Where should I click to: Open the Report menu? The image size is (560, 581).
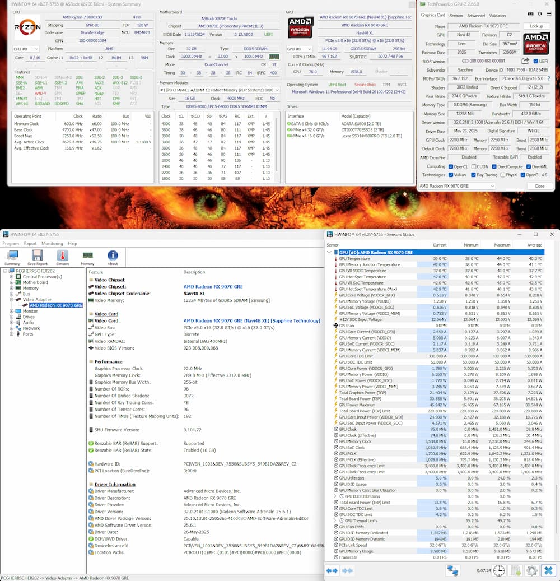[x=30, y=244]
